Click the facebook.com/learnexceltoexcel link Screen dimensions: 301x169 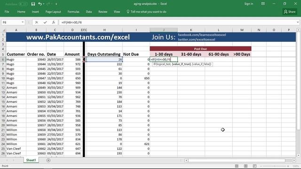tap(202, 35)
